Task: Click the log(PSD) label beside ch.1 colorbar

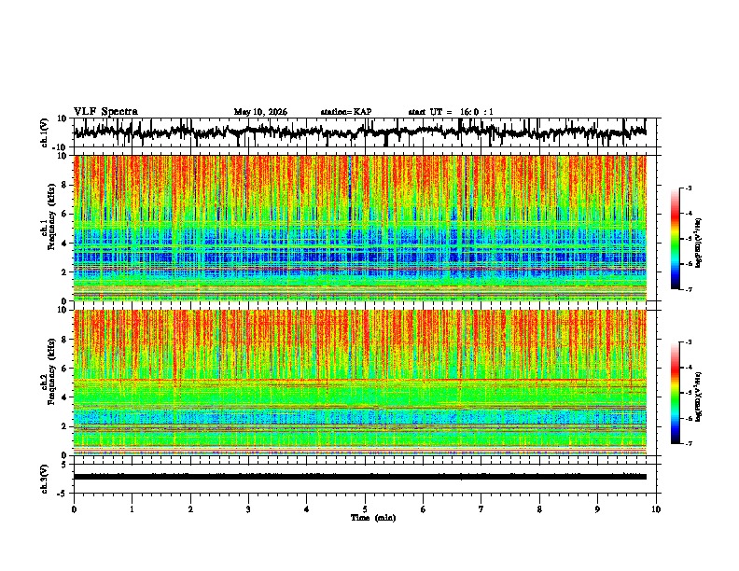Action: click(x=699, y=244)
